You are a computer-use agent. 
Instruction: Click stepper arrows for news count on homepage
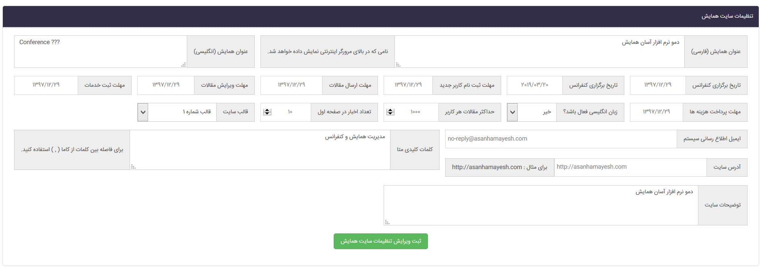point(267,112)
